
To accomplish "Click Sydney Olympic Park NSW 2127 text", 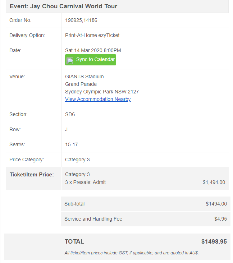I will [102, 92].
